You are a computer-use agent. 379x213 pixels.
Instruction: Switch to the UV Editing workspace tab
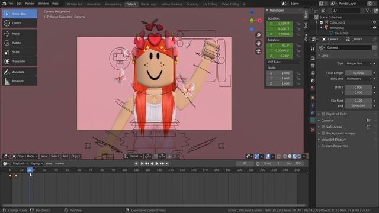coord(210,4)
